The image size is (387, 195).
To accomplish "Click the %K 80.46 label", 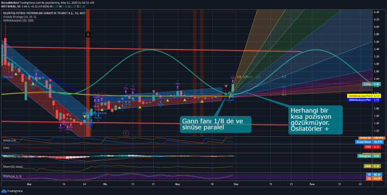I will pos(374,174).
